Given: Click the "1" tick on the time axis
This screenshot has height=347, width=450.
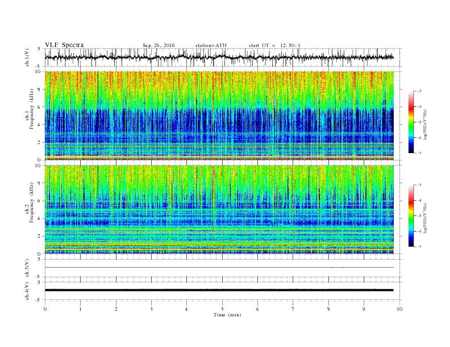Looking at the screenshot, I should pos(80,309).
